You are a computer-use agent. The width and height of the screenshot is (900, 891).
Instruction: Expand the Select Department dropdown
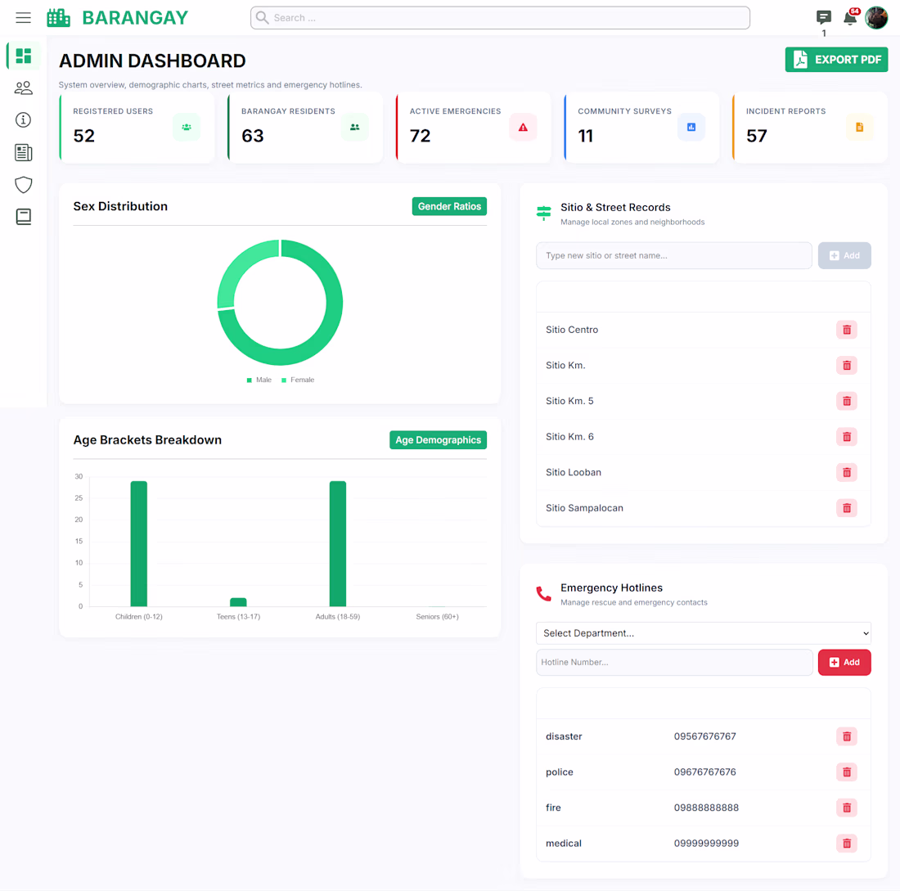pyautogui.click(x=703, y=633)
